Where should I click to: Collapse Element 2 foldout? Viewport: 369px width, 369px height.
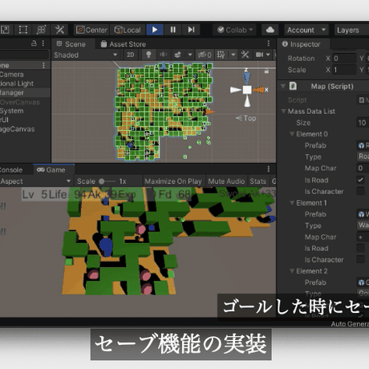(292, 271)
